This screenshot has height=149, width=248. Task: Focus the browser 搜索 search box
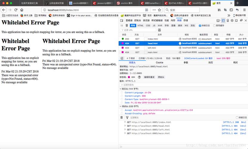pyautogui.click(x=182, y=10)
